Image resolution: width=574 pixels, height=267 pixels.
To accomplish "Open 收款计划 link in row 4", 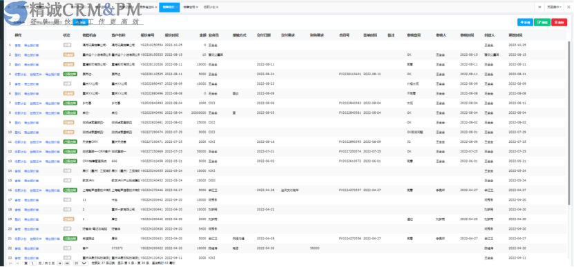I will click(20, 75).
